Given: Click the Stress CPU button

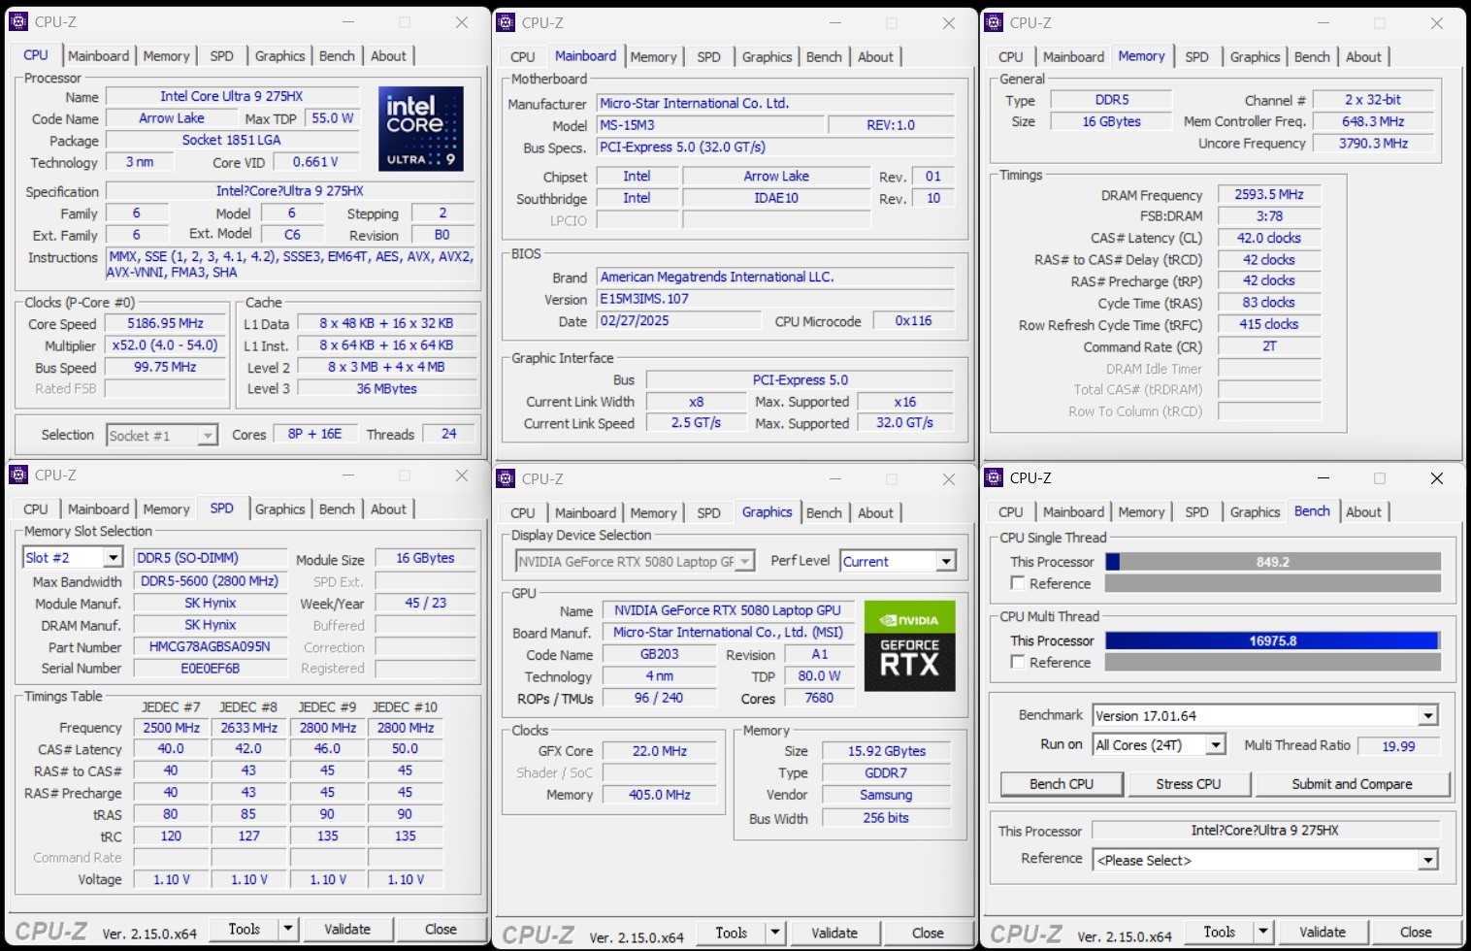Looking at the screenshot, I should (x=1189, y=784).
